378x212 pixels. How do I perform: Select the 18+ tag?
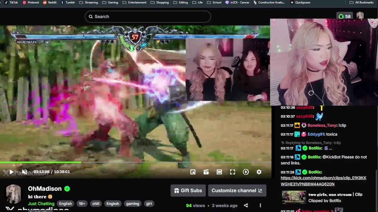[82, 203]
